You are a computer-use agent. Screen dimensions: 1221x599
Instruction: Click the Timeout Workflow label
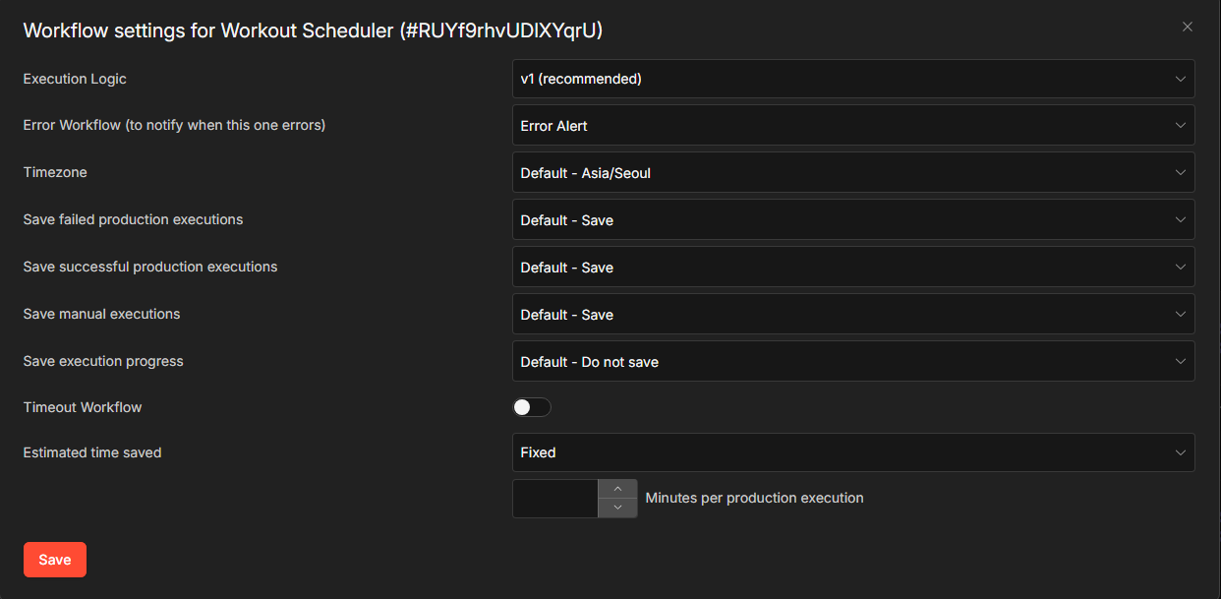83,407
